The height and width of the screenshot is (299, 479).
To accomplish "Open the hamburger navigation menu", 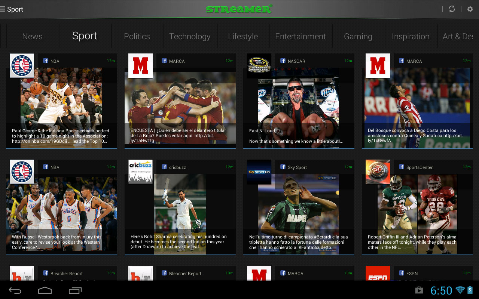I will pos(3,9).
